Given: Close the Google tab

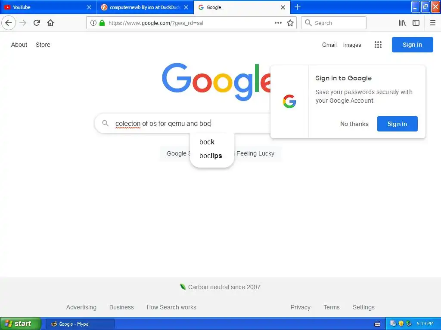Looking at the screenshot, I should click(283, 7).
